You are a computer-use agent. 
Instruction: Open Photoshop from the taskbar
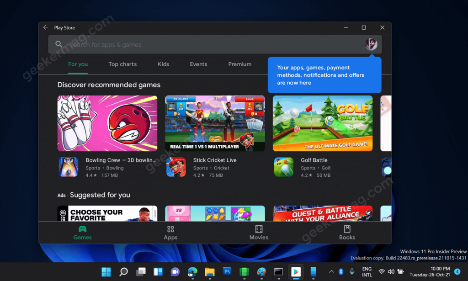pos(227,271)
